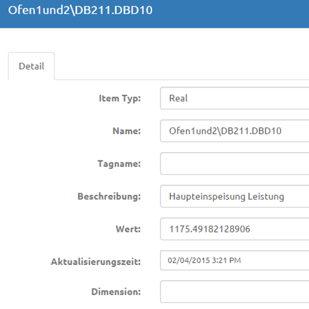Click the Tagname label

119,164
